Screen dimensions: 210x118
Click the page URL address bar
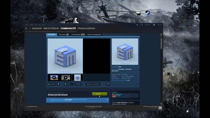pos(52,32)
